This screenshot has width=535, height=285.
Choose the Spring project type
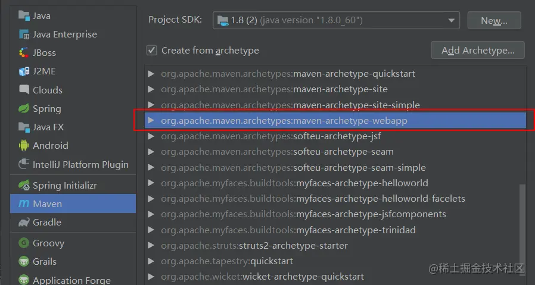click(73, 108)
